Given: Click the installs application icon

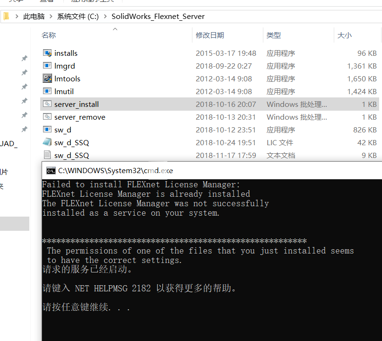Looking at the screenshot, I should (47, 53).
